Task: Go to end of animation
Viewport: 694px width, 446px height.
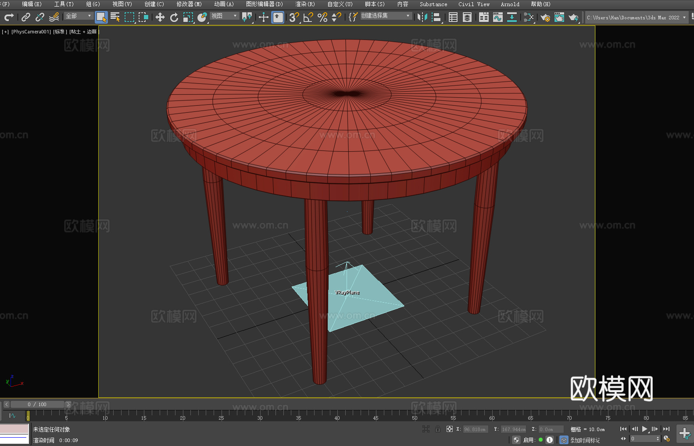Action: pos(666,429)
